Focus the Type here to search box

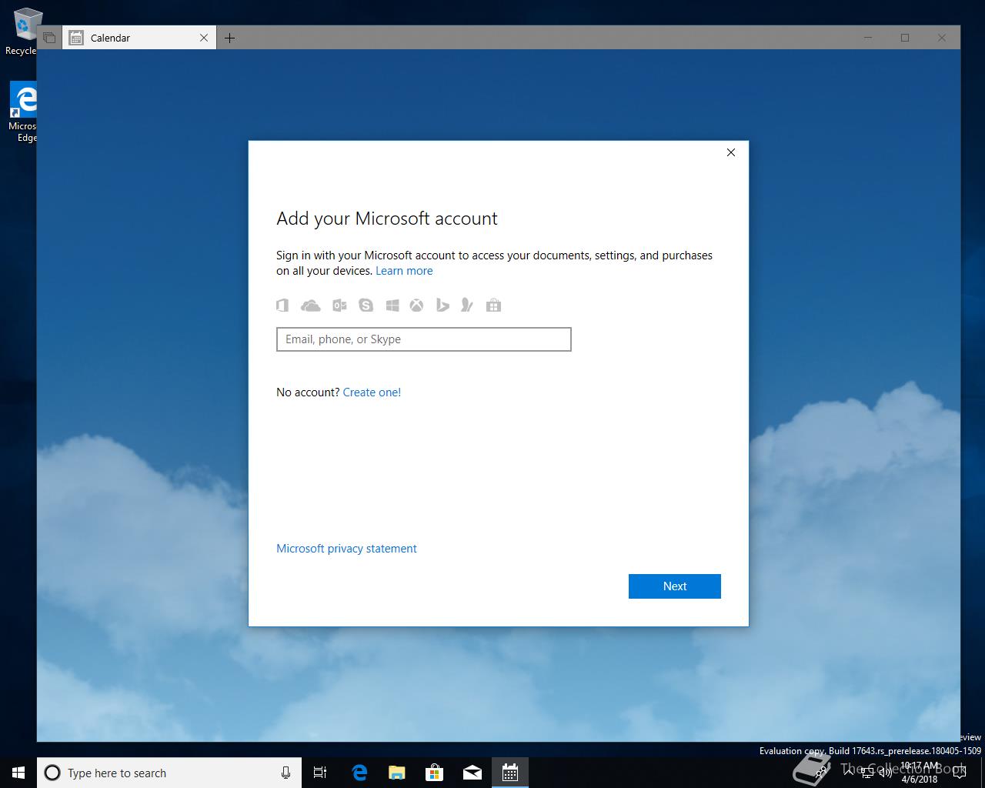tap(169, 773)
